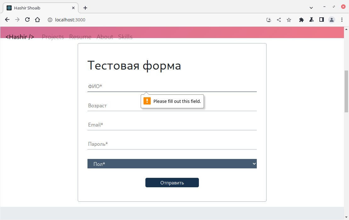Select the Hashir Shoaib browser tab
Screen dimensions: 349x220
[41, 8]
